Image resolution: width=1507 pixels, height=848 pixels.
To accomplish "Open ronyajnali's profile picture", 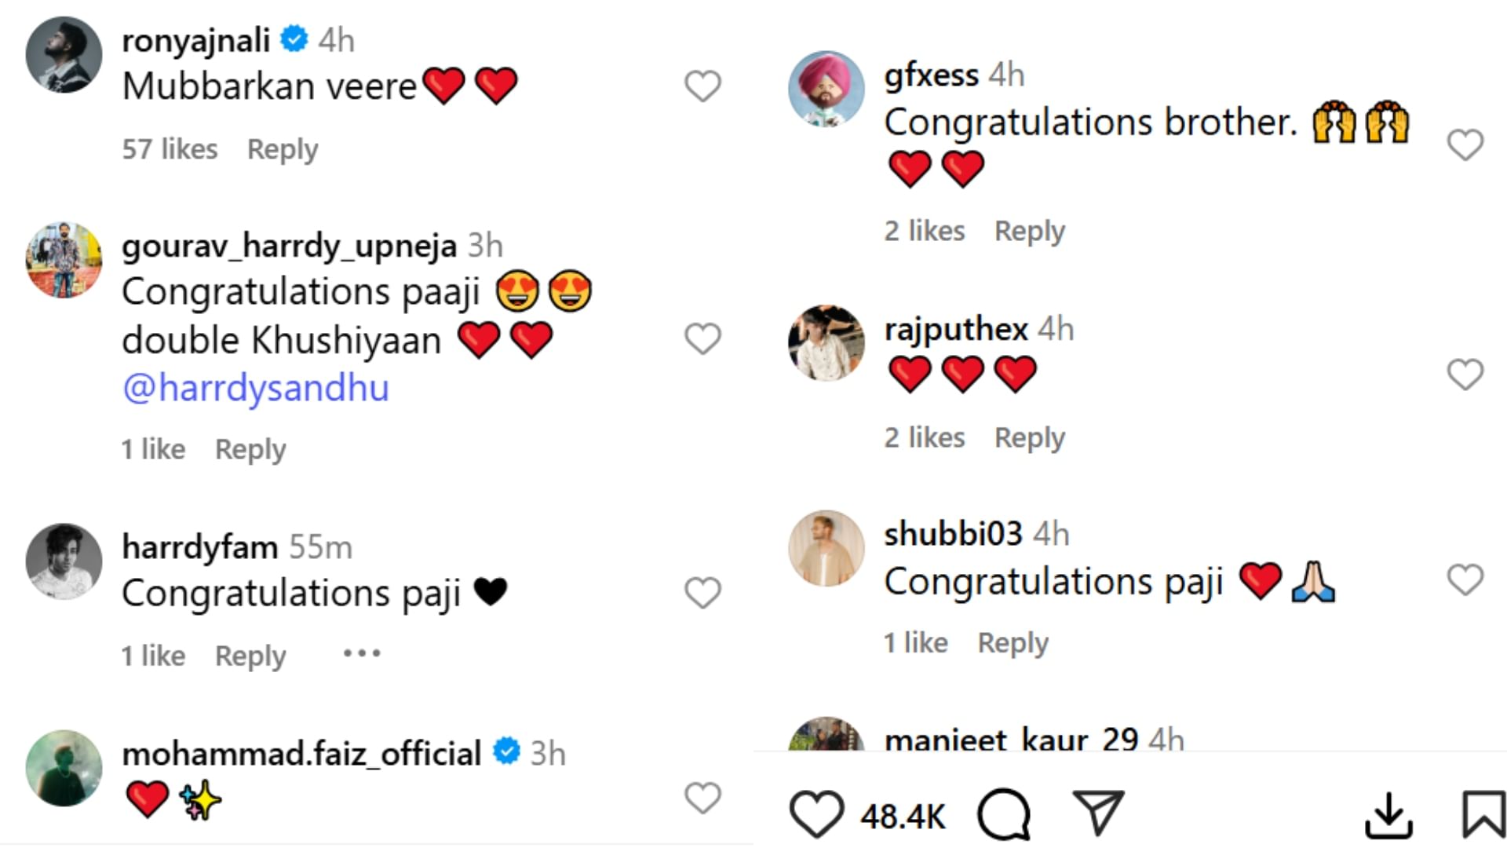I will pos(64,55).
